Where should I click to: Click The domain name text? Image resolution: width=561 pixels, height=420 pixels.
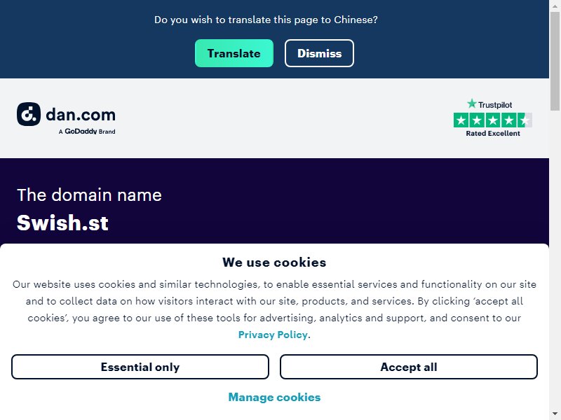pos(89,195)
